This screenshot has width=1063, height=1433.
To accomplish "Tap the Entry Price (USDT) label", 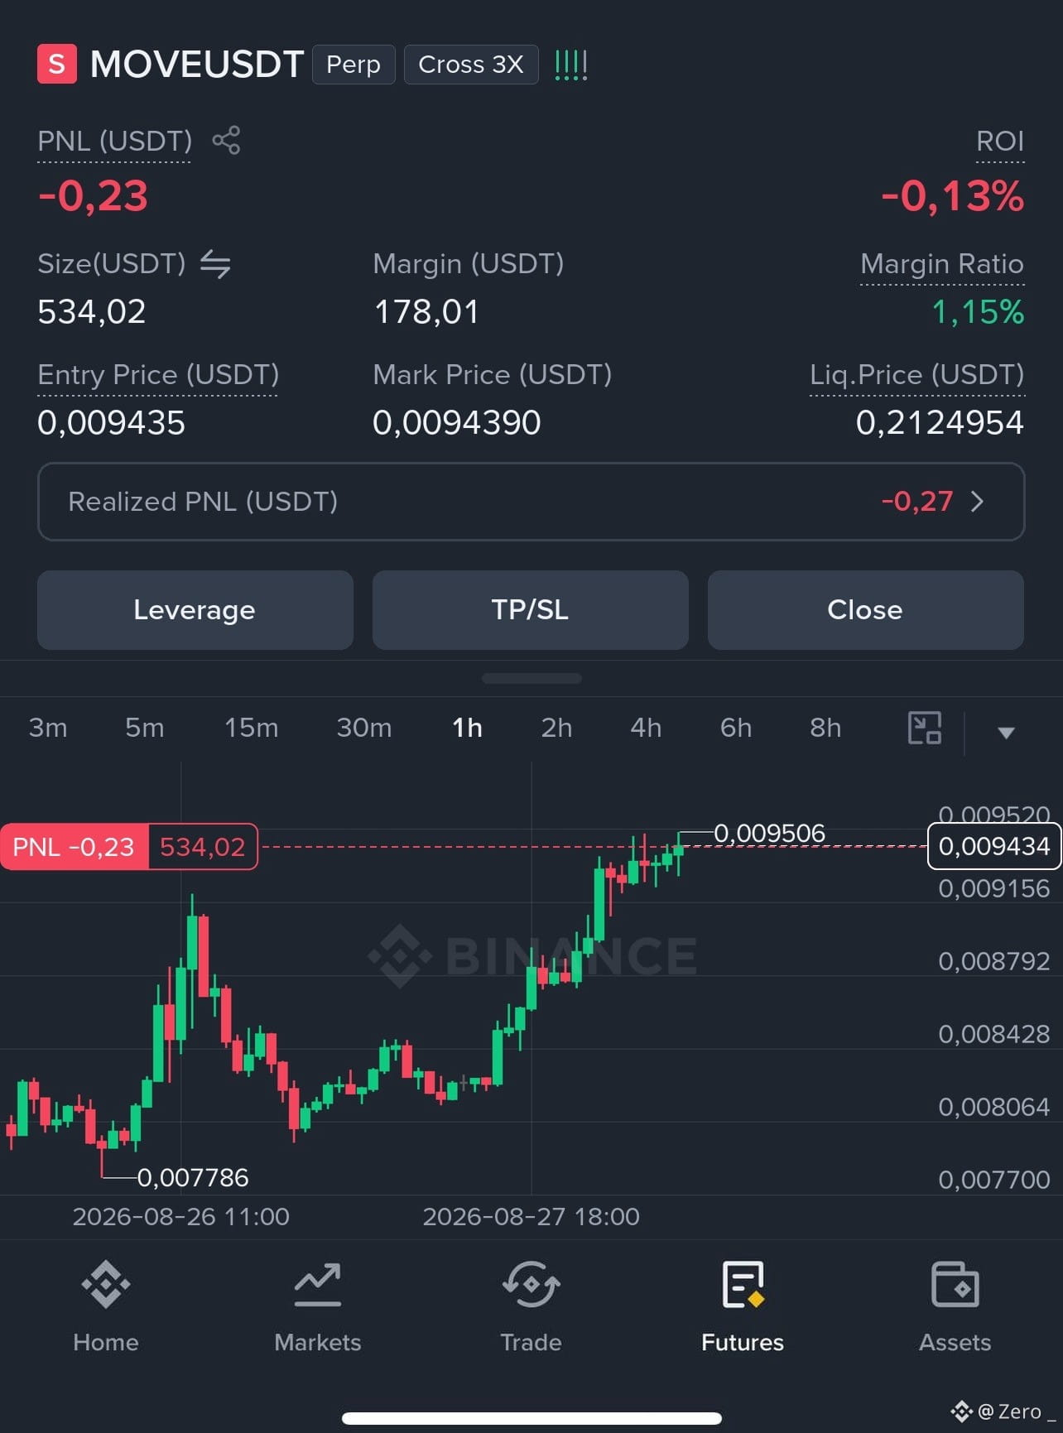I will click(x=158, y=375).
